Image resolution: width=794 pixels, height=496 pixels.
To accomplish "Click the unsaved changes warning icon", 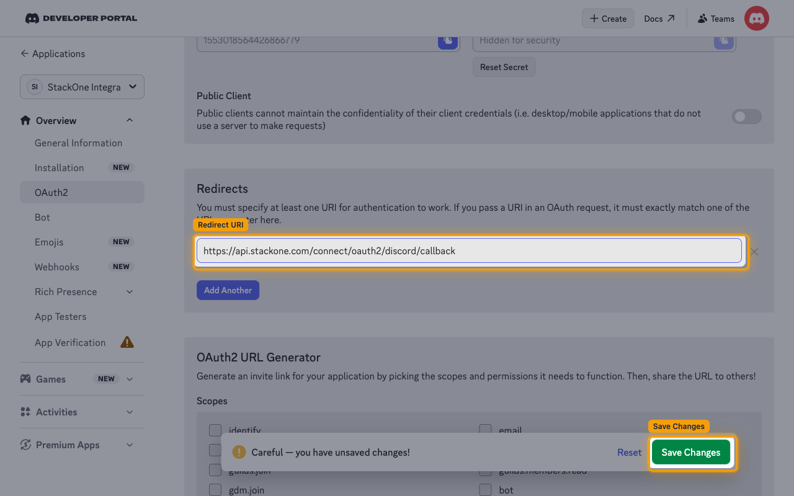I will coord(239,452).
